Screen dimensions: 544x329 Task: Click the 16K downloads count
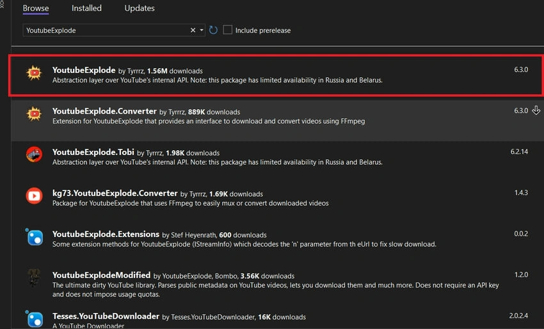[282, 317]
